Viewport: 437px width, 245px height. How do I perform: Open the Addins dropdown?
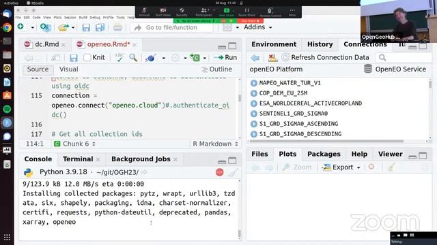point(257,27)
